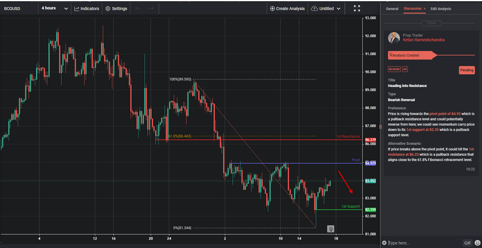Click the add attachment plus icon
The image size is (482, 248).
pos(384,243)
